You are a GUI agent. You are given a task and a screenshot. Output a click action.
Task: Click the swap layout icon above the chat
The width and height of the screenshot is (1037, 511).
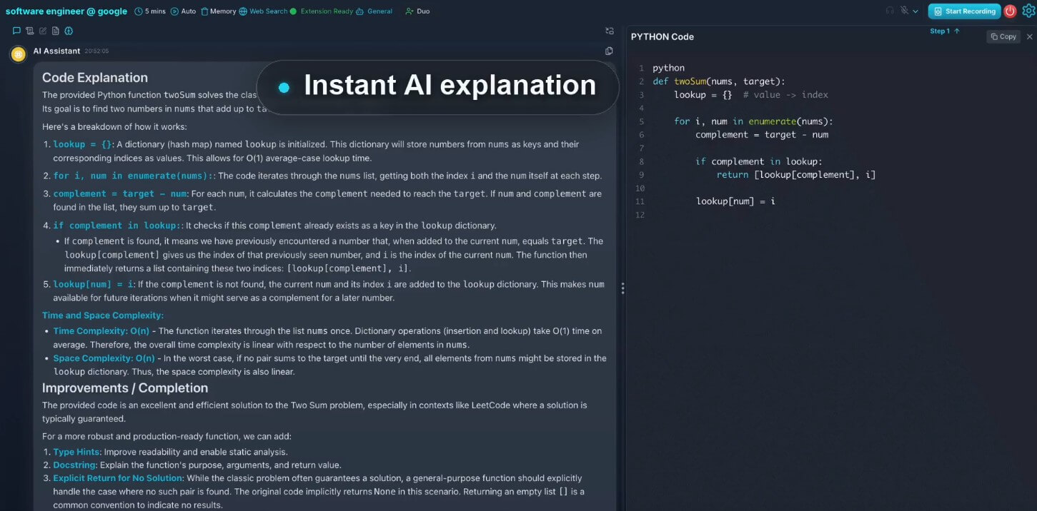click(x=609, y=31)
